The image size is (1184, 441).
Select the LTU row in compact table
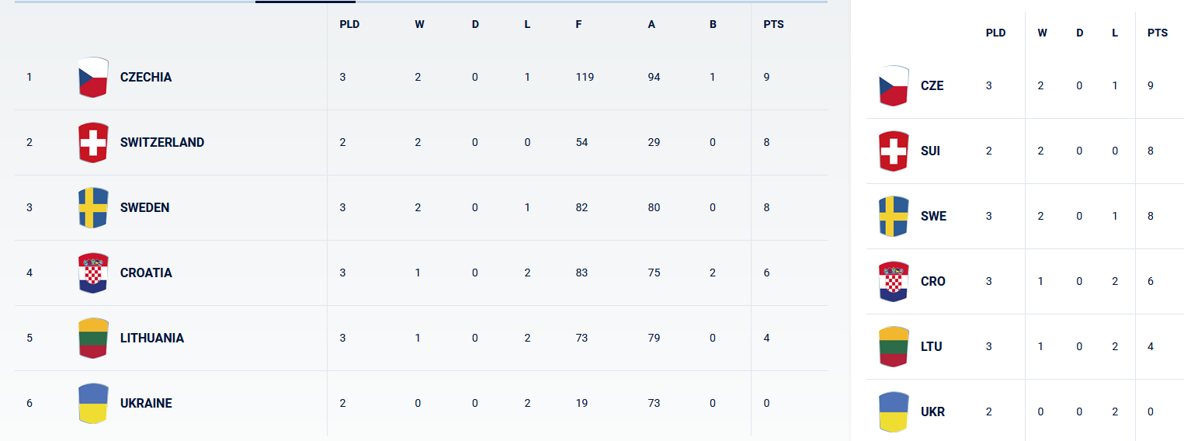[932, 347]
